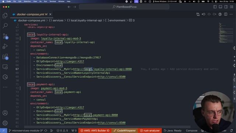This screenshot has height=133, width=236.
Task: Change Compose language mode in status bar
Action: (191, 130)
